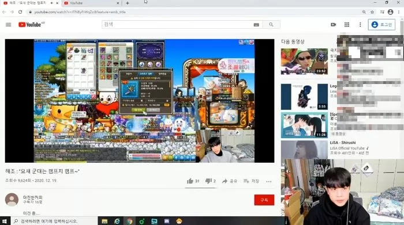The width and height of the screenshot is (404, 225).
Task: Click the 로그인 sign-in button
Action: [x=381, y=25]
